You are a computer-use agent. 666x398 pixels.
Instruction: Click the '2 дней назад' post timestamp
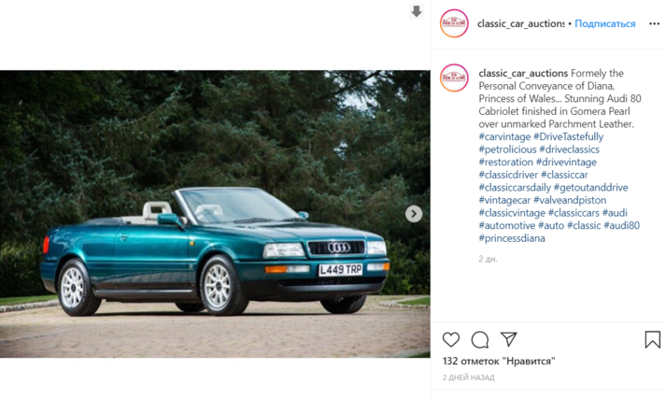(469, 377)
